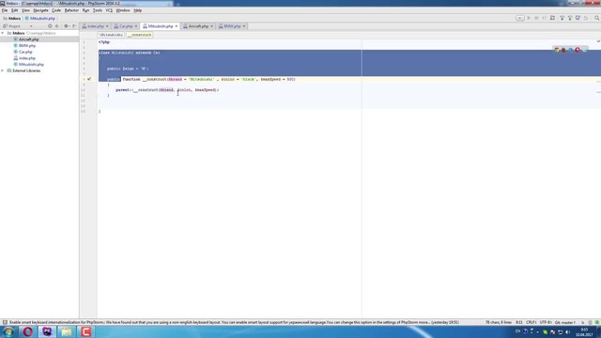The image size is (601, 338).
Task: Select index.php in project tree
Action: 27,58
